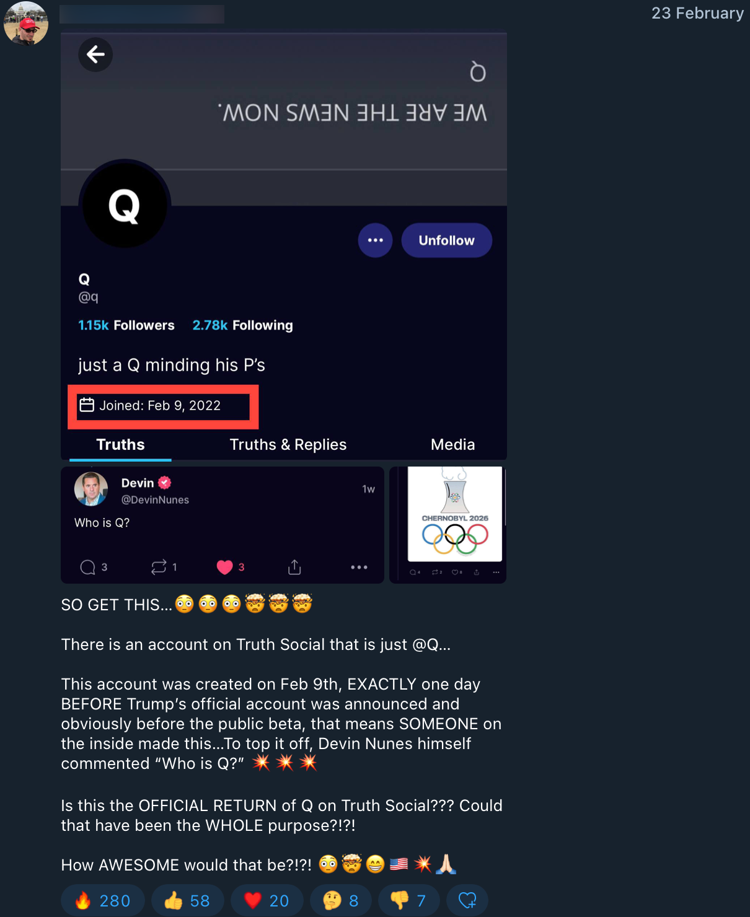
Task: Switch to the Truths tab
Action: click(x=120, y=445)
